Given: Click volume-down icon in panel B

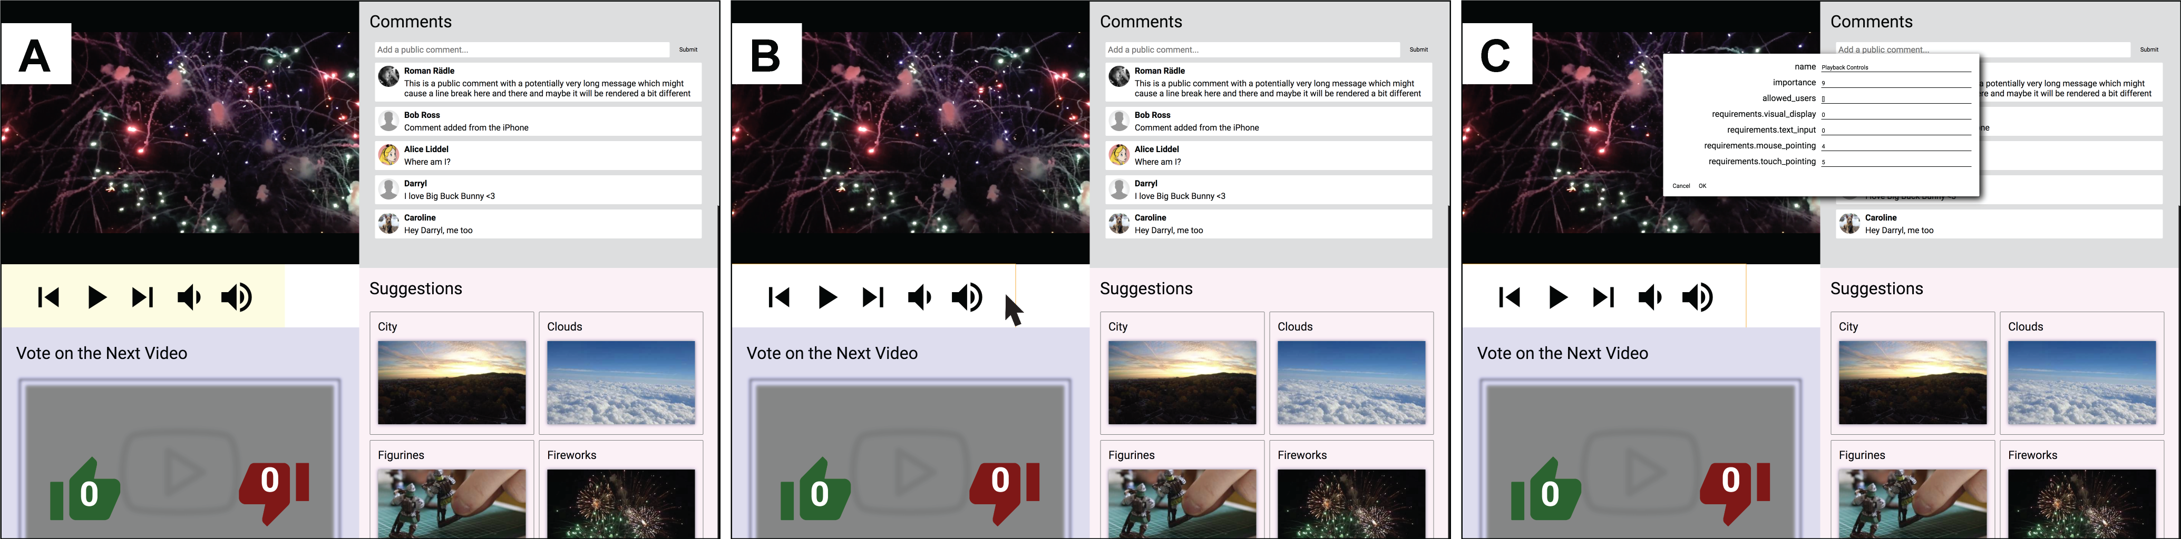Looking at the screenshot, I should point(920,297).
